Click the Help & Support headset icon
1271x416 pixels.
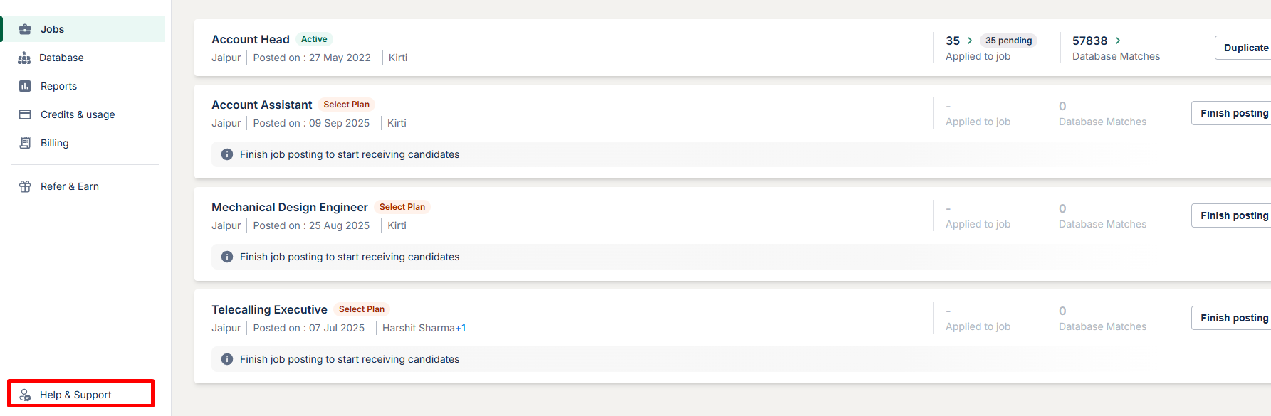(25, 395)
